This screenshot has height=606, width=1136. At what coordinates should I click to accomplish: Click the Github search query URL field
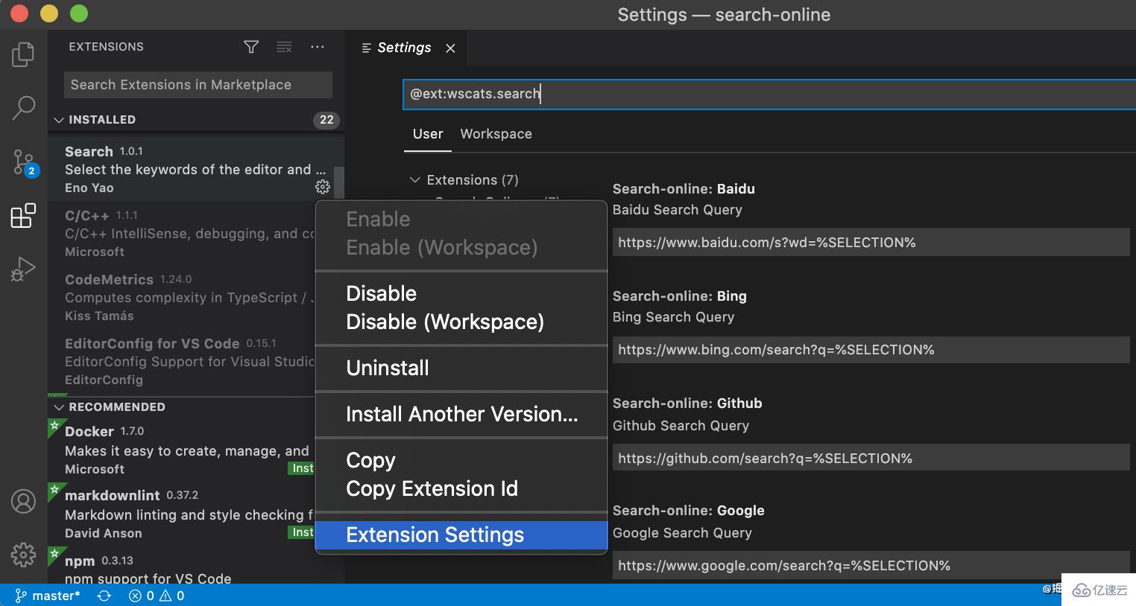(x=871, y=458)
